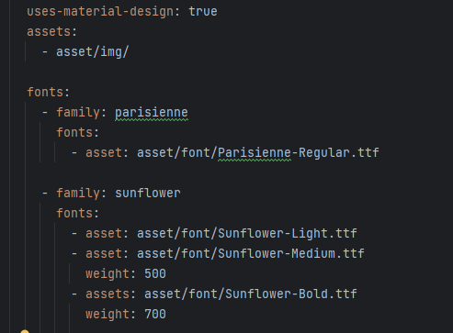Click the family key on the parisienne line
This screenshot has width=453, height=333.
[x=78, y=113]
